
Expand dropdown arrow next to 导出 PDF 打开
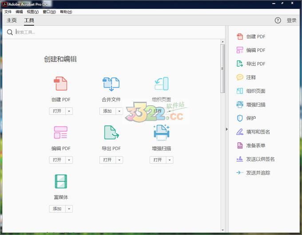tap(119, 160)
